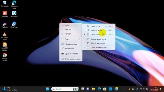Open the globe app with notification badge

pos(116,89)
